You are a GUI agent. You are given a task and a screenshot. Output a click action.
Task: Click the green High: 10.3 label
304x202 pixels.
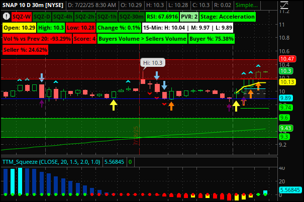51,28
